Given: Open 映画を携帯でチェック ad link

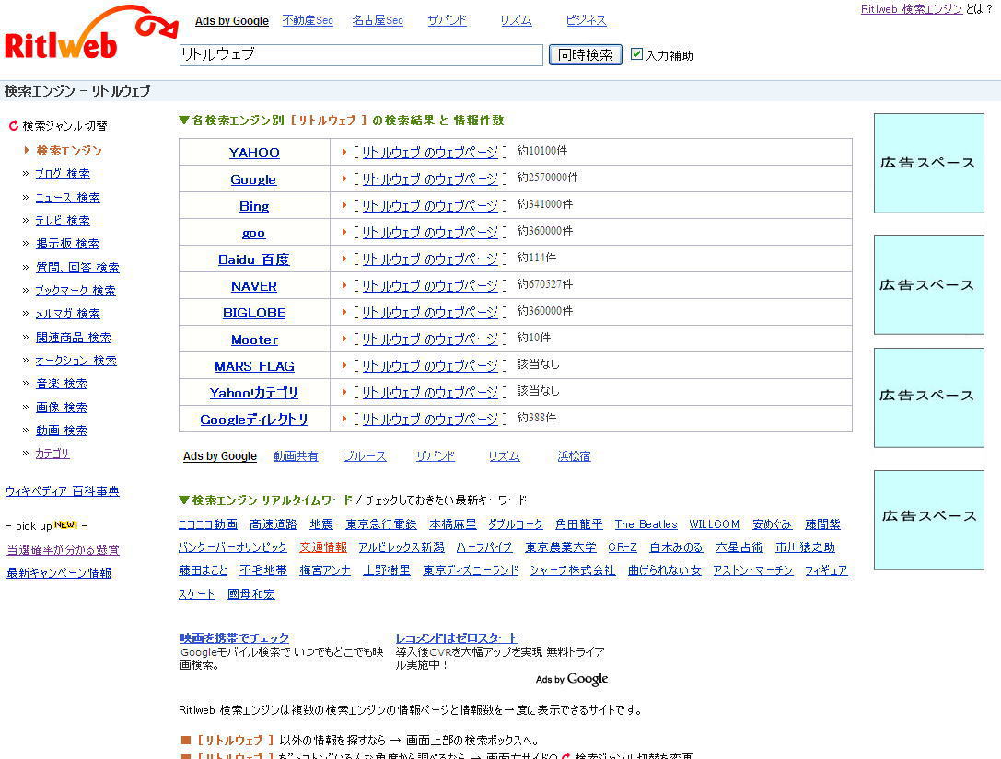Looking at the screenshot, I should tap(234, 638).
